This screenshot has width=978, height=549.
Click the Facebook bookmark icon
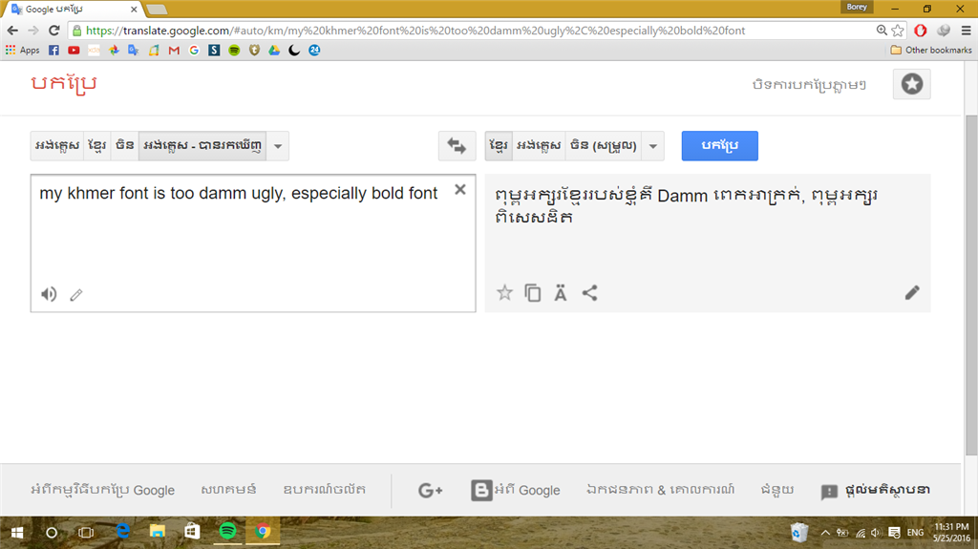point(53,50)
